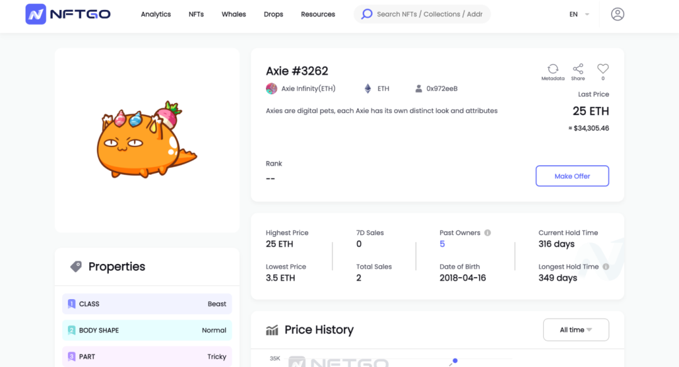This screenshot has height=367, width=679.
Task: Click the Price History heading
Action: click(x=319, y=330)
